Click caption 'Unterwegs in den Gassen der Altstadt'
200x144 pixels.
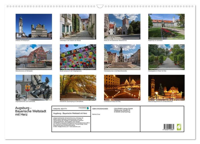pyautogui.click(x=70, y=41)
